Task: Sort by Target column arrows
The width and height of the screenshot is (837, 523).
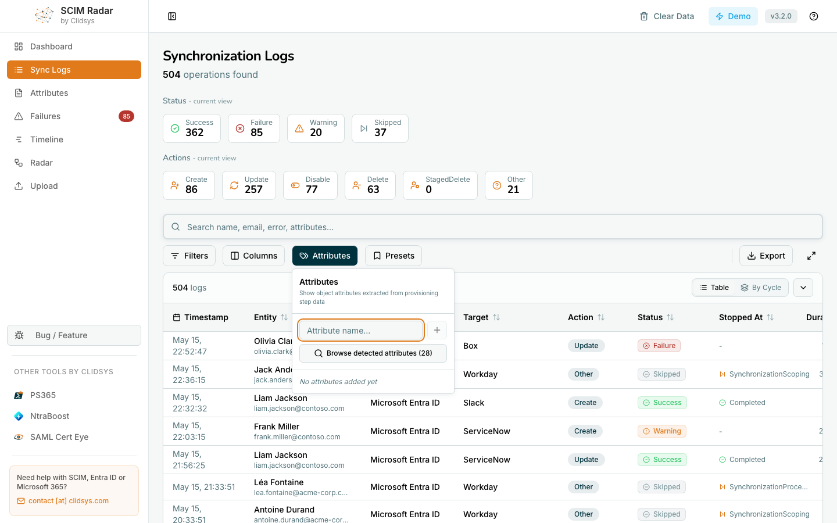Action: (496, 317)
